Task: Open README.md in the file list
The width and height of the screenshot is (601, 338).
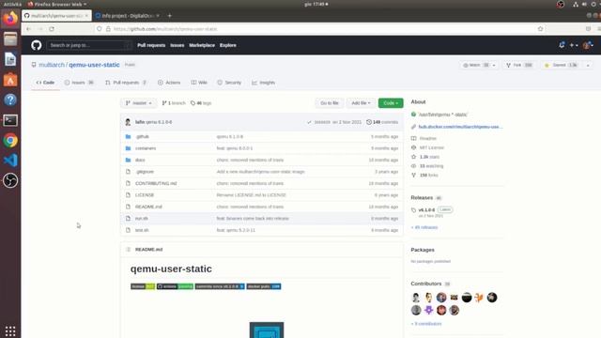Action: (x=148, y=207)
